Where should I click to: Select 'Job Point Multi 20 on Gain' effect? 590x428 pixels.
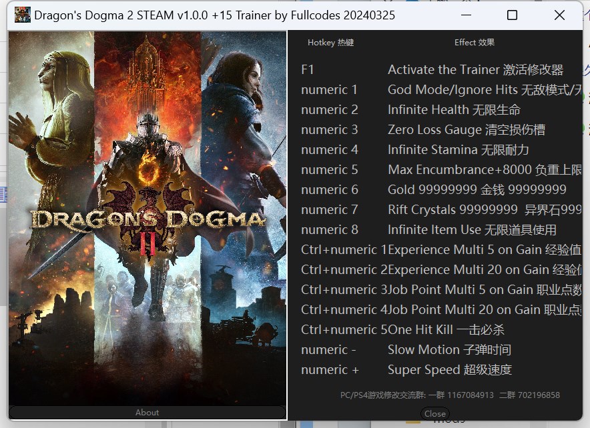pos(485,309)
